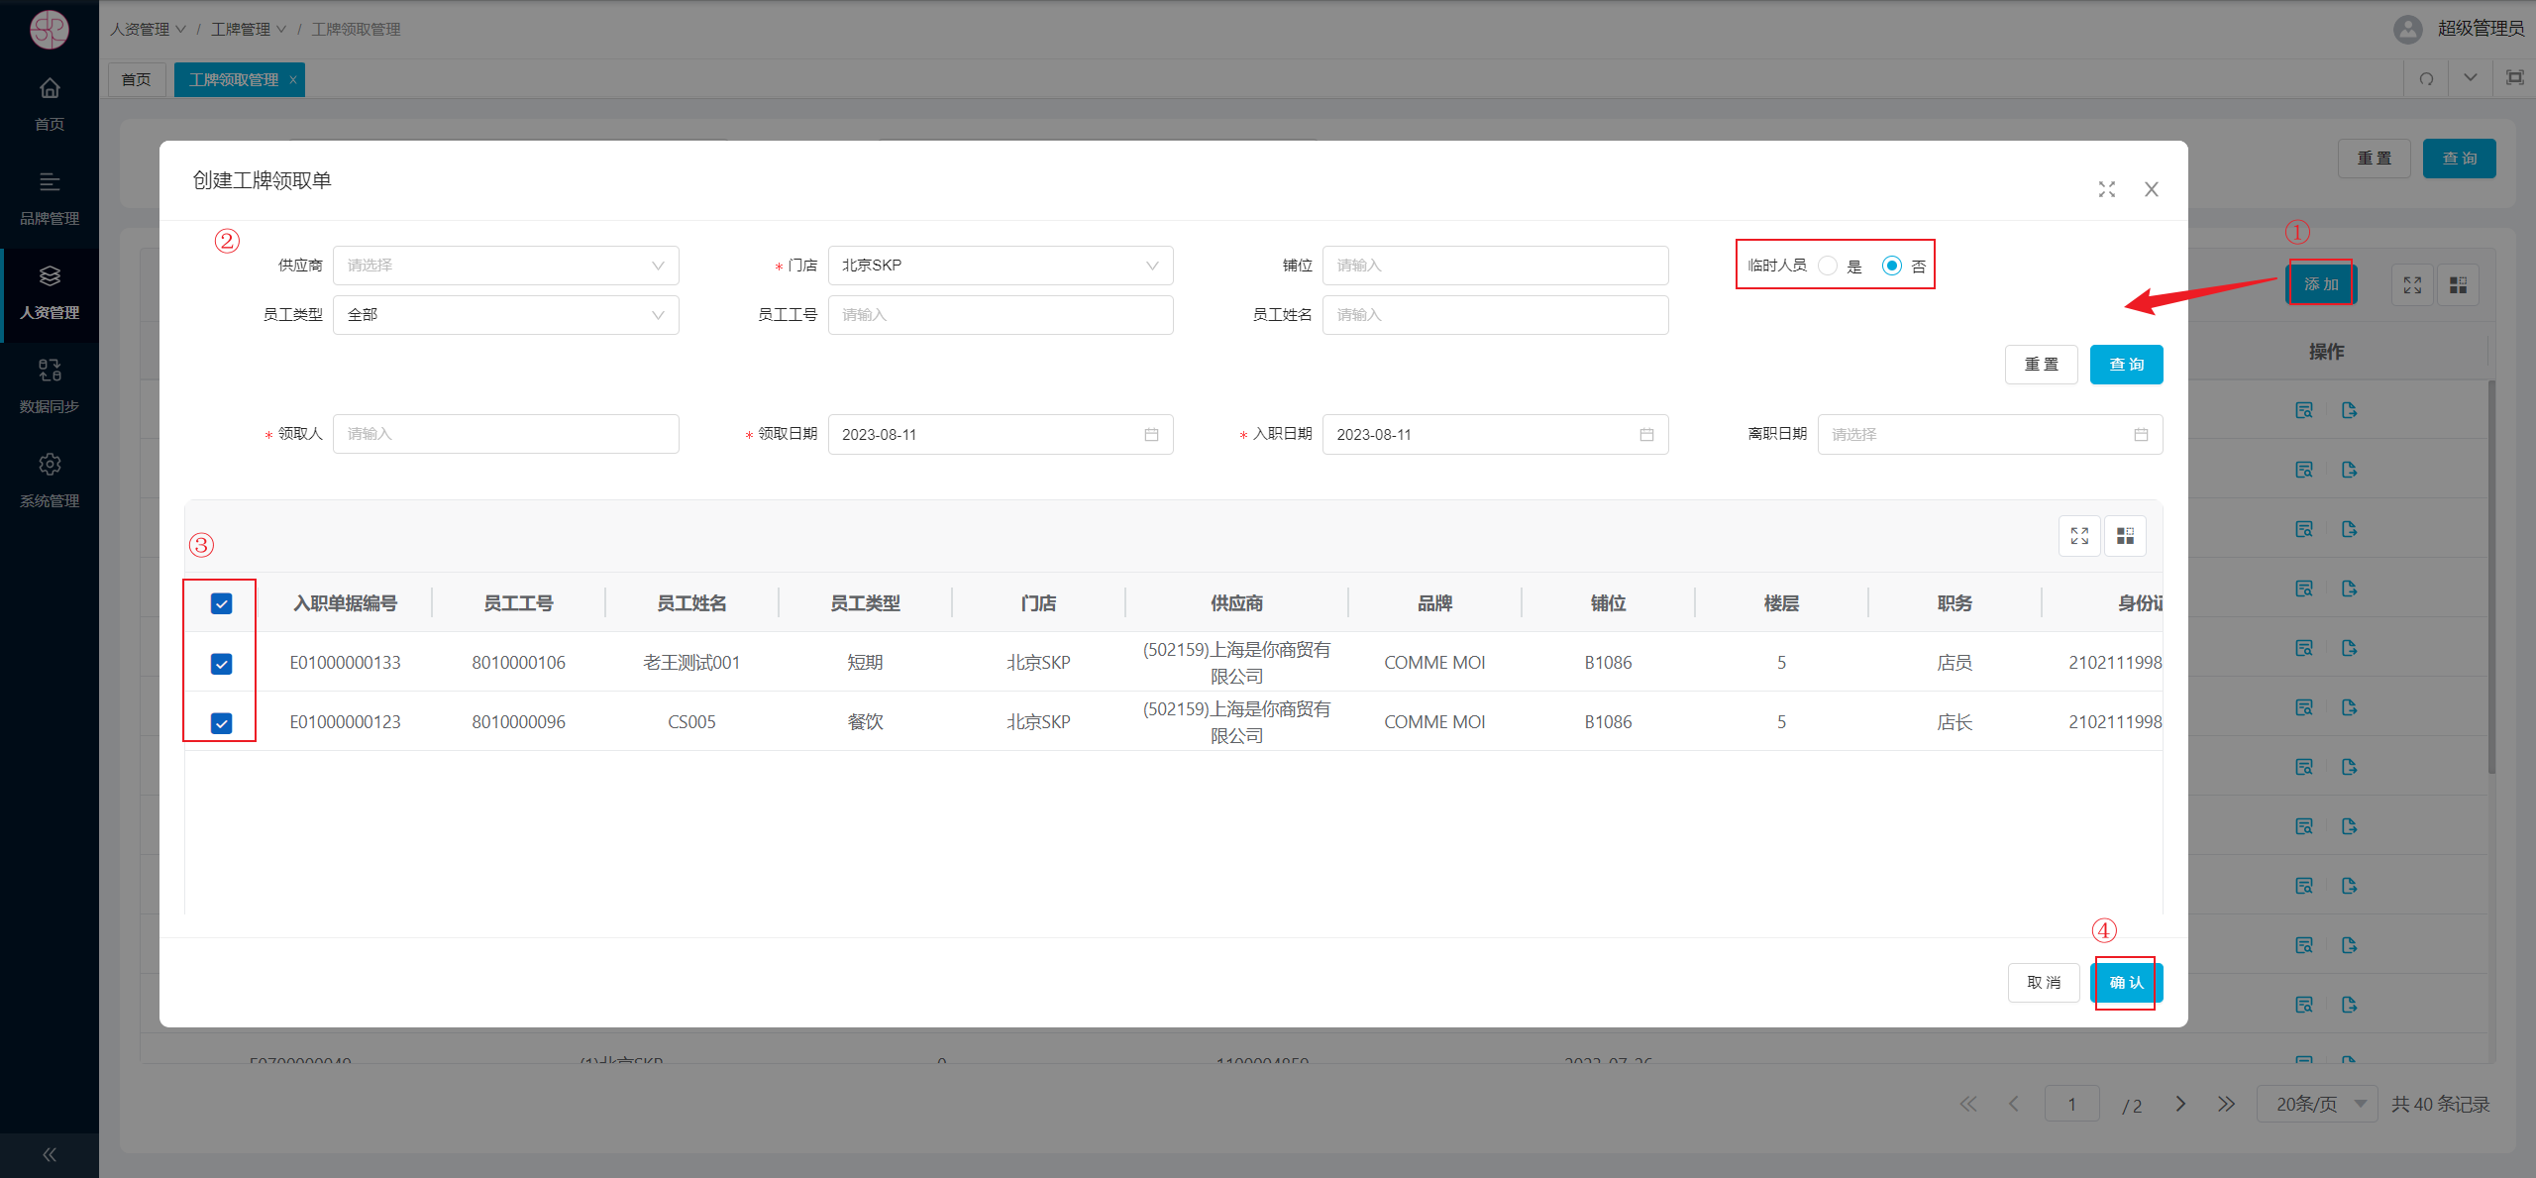Expand 门店 dropdown showing 北京SKP
The height and width of the screenshot is (1178, 2536).
coord(1000,266)
